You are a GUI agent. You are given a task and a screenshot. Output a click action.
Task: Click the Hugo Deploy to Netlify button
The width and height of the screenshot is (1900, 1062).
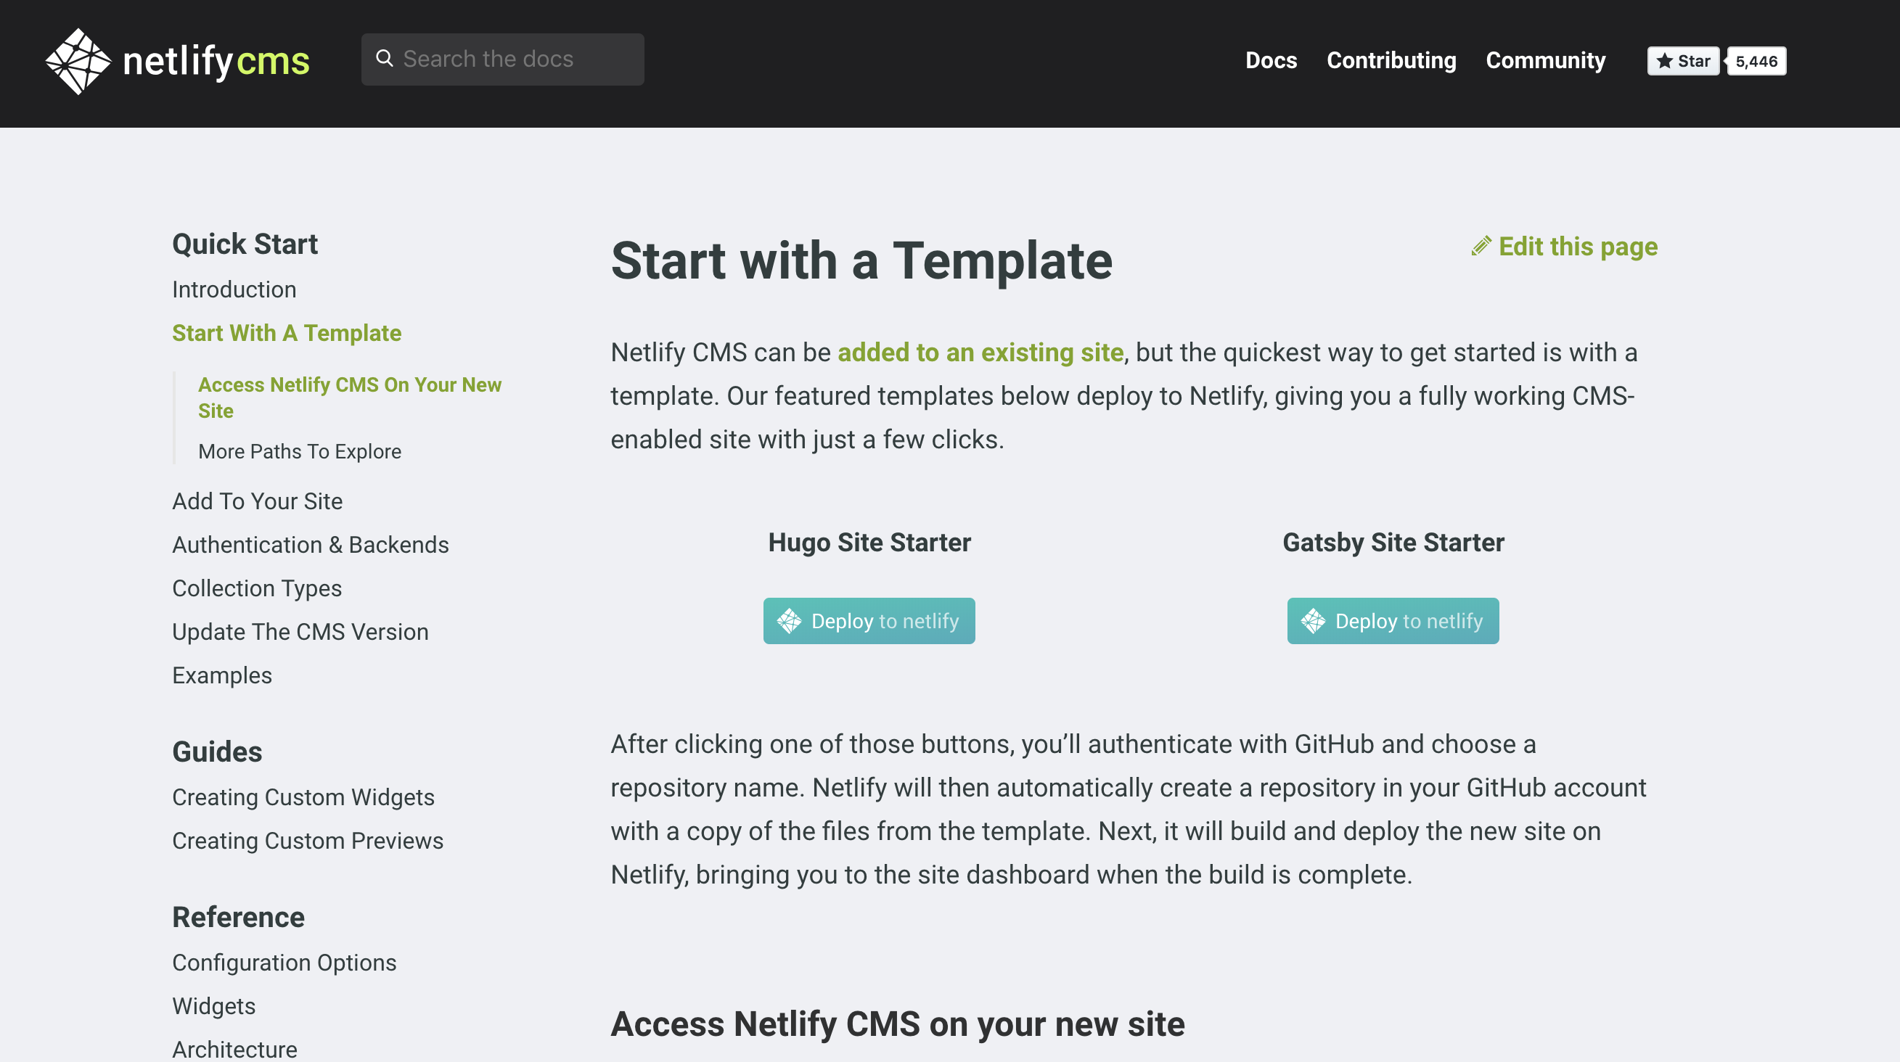[x=869, y=621]
